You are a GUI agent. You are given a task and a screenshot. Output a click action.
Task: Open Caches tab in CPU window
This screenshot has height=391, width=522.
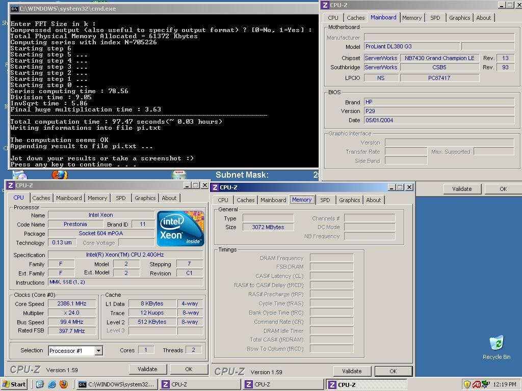tap(41, 198)
